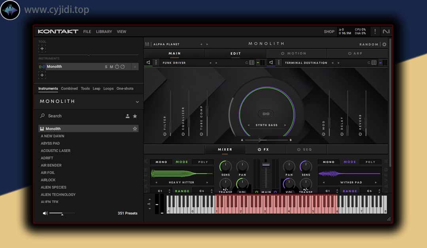Toggle the FX power button
Viewport: 427px width, 248px height.
pyautogui.click(x=259, y=150)
